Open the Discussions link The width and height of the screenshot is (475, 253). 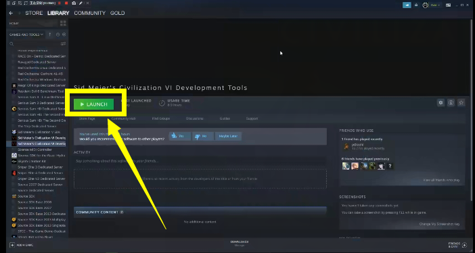[194, 118]
